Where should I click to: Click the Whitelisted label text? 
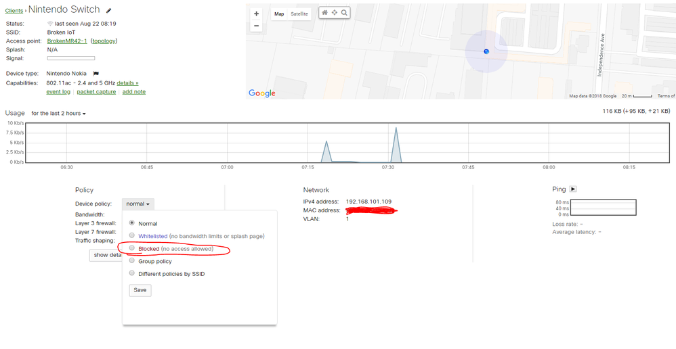point(152,236)
